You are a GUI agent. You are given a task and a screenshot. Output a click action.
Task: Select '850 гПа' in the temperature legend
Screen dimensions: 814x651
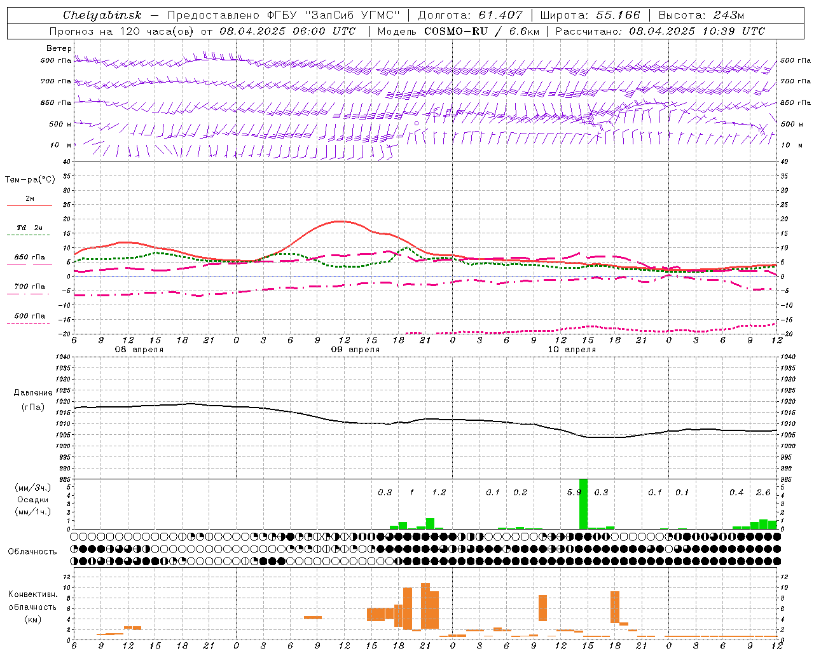[x=30, y=257]
